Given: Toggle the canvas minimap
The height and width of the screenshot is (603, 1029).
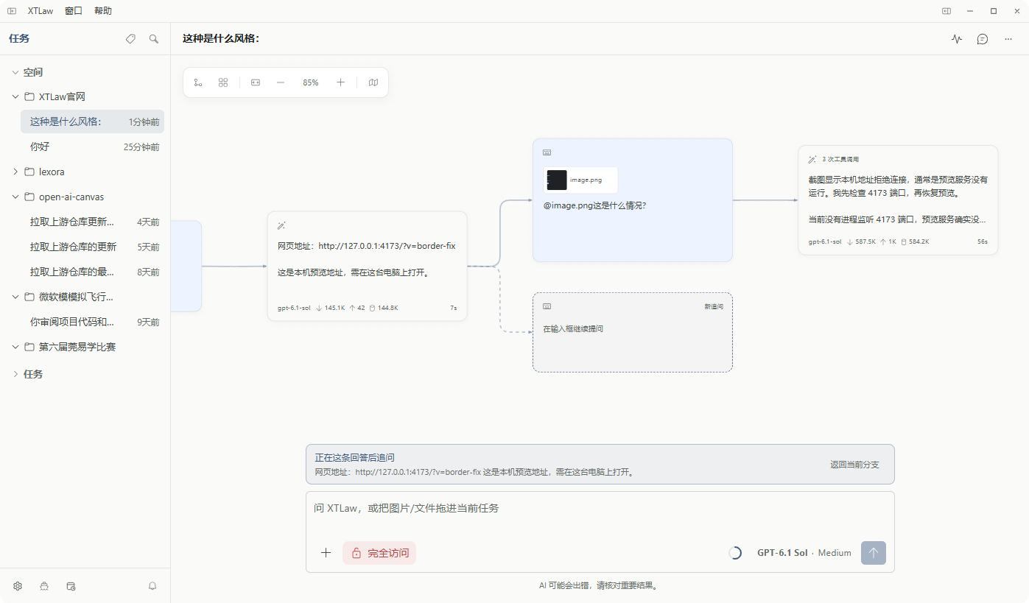Looking at the screenshot, I should pos(373,82).
